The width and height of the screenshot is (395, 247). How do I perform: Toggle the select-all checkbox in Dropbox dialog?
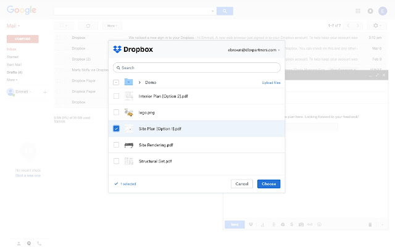[116, 82]
